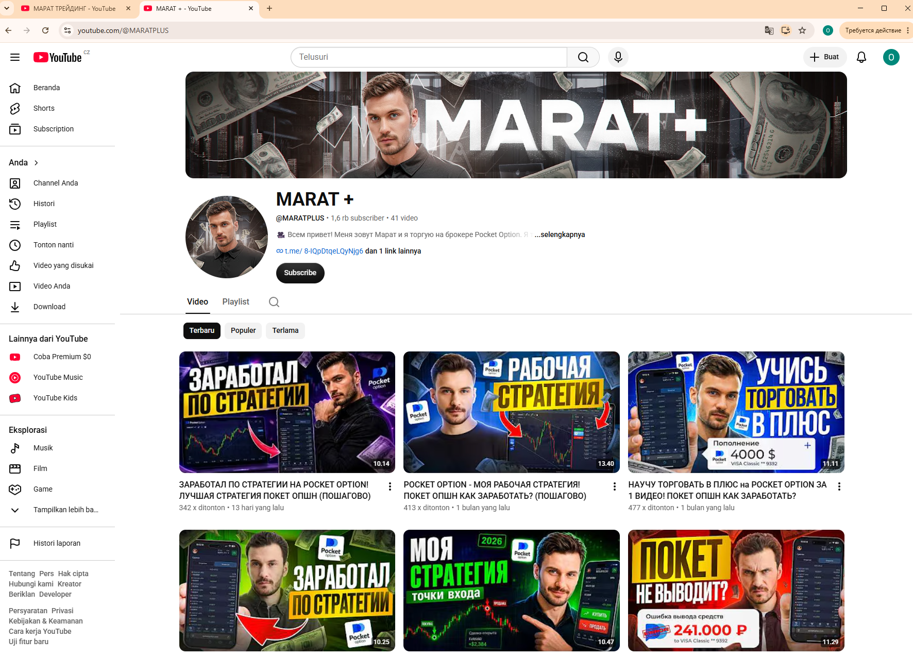Select Terlama sort chip
913x656 pixels.
pos(285,331)
